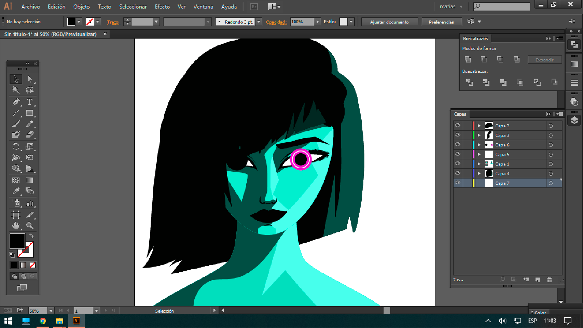Click the Estilo swatch in control bar
583x328 pixels.
pyautogui.click(x=344, y=22)
